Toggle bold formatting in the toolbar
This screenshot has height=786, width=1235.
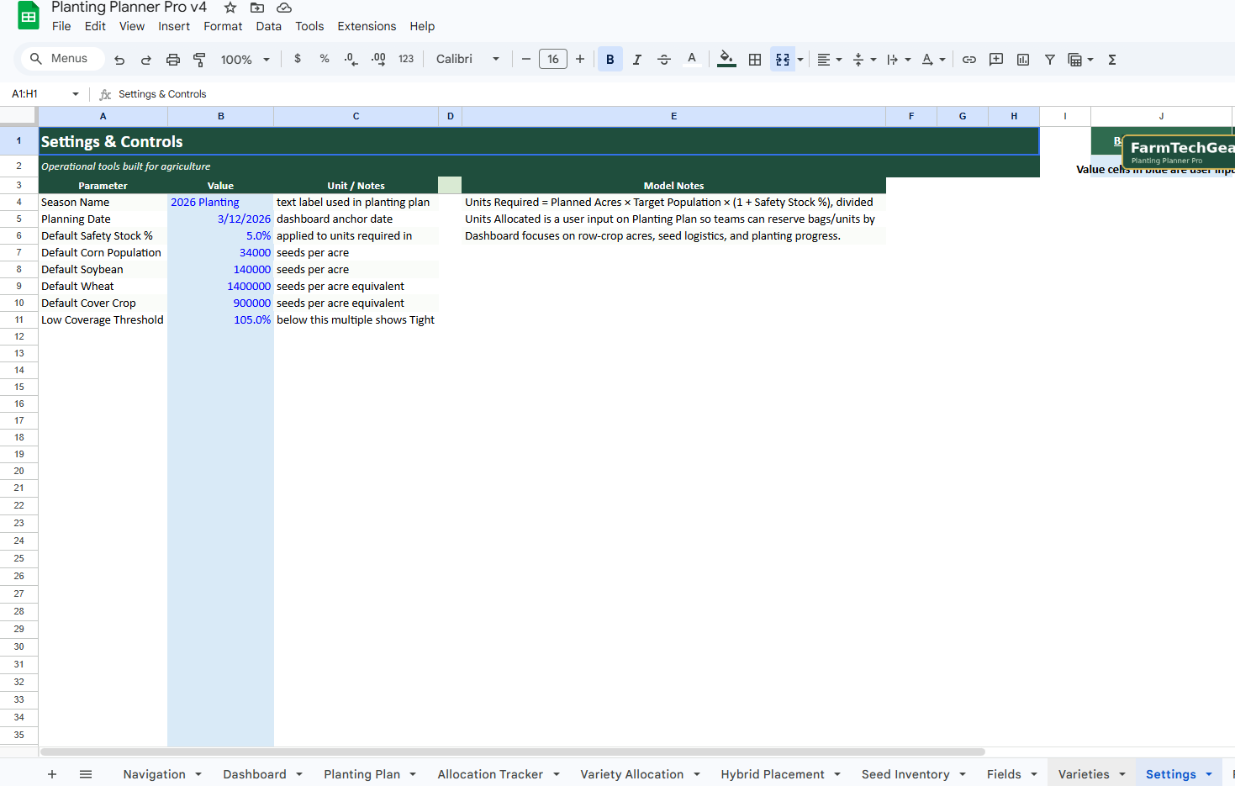click(x=610, y=59)
